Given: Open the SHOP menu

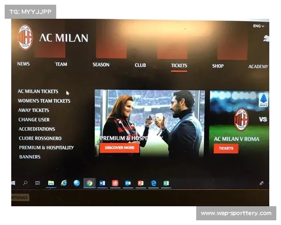Looking at the screenshot, I should tap(218, 66).
